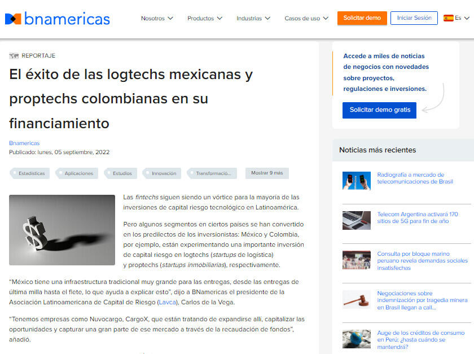This screenshot has width=474, height=354.
Task: Open the Casos de uso menu
Action: pyautogui.click(x=306, y=19)
